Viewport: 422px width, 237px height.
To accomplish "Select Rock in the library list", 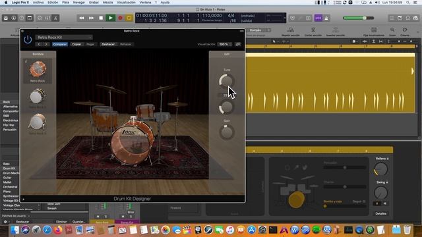I will (7, 102).
